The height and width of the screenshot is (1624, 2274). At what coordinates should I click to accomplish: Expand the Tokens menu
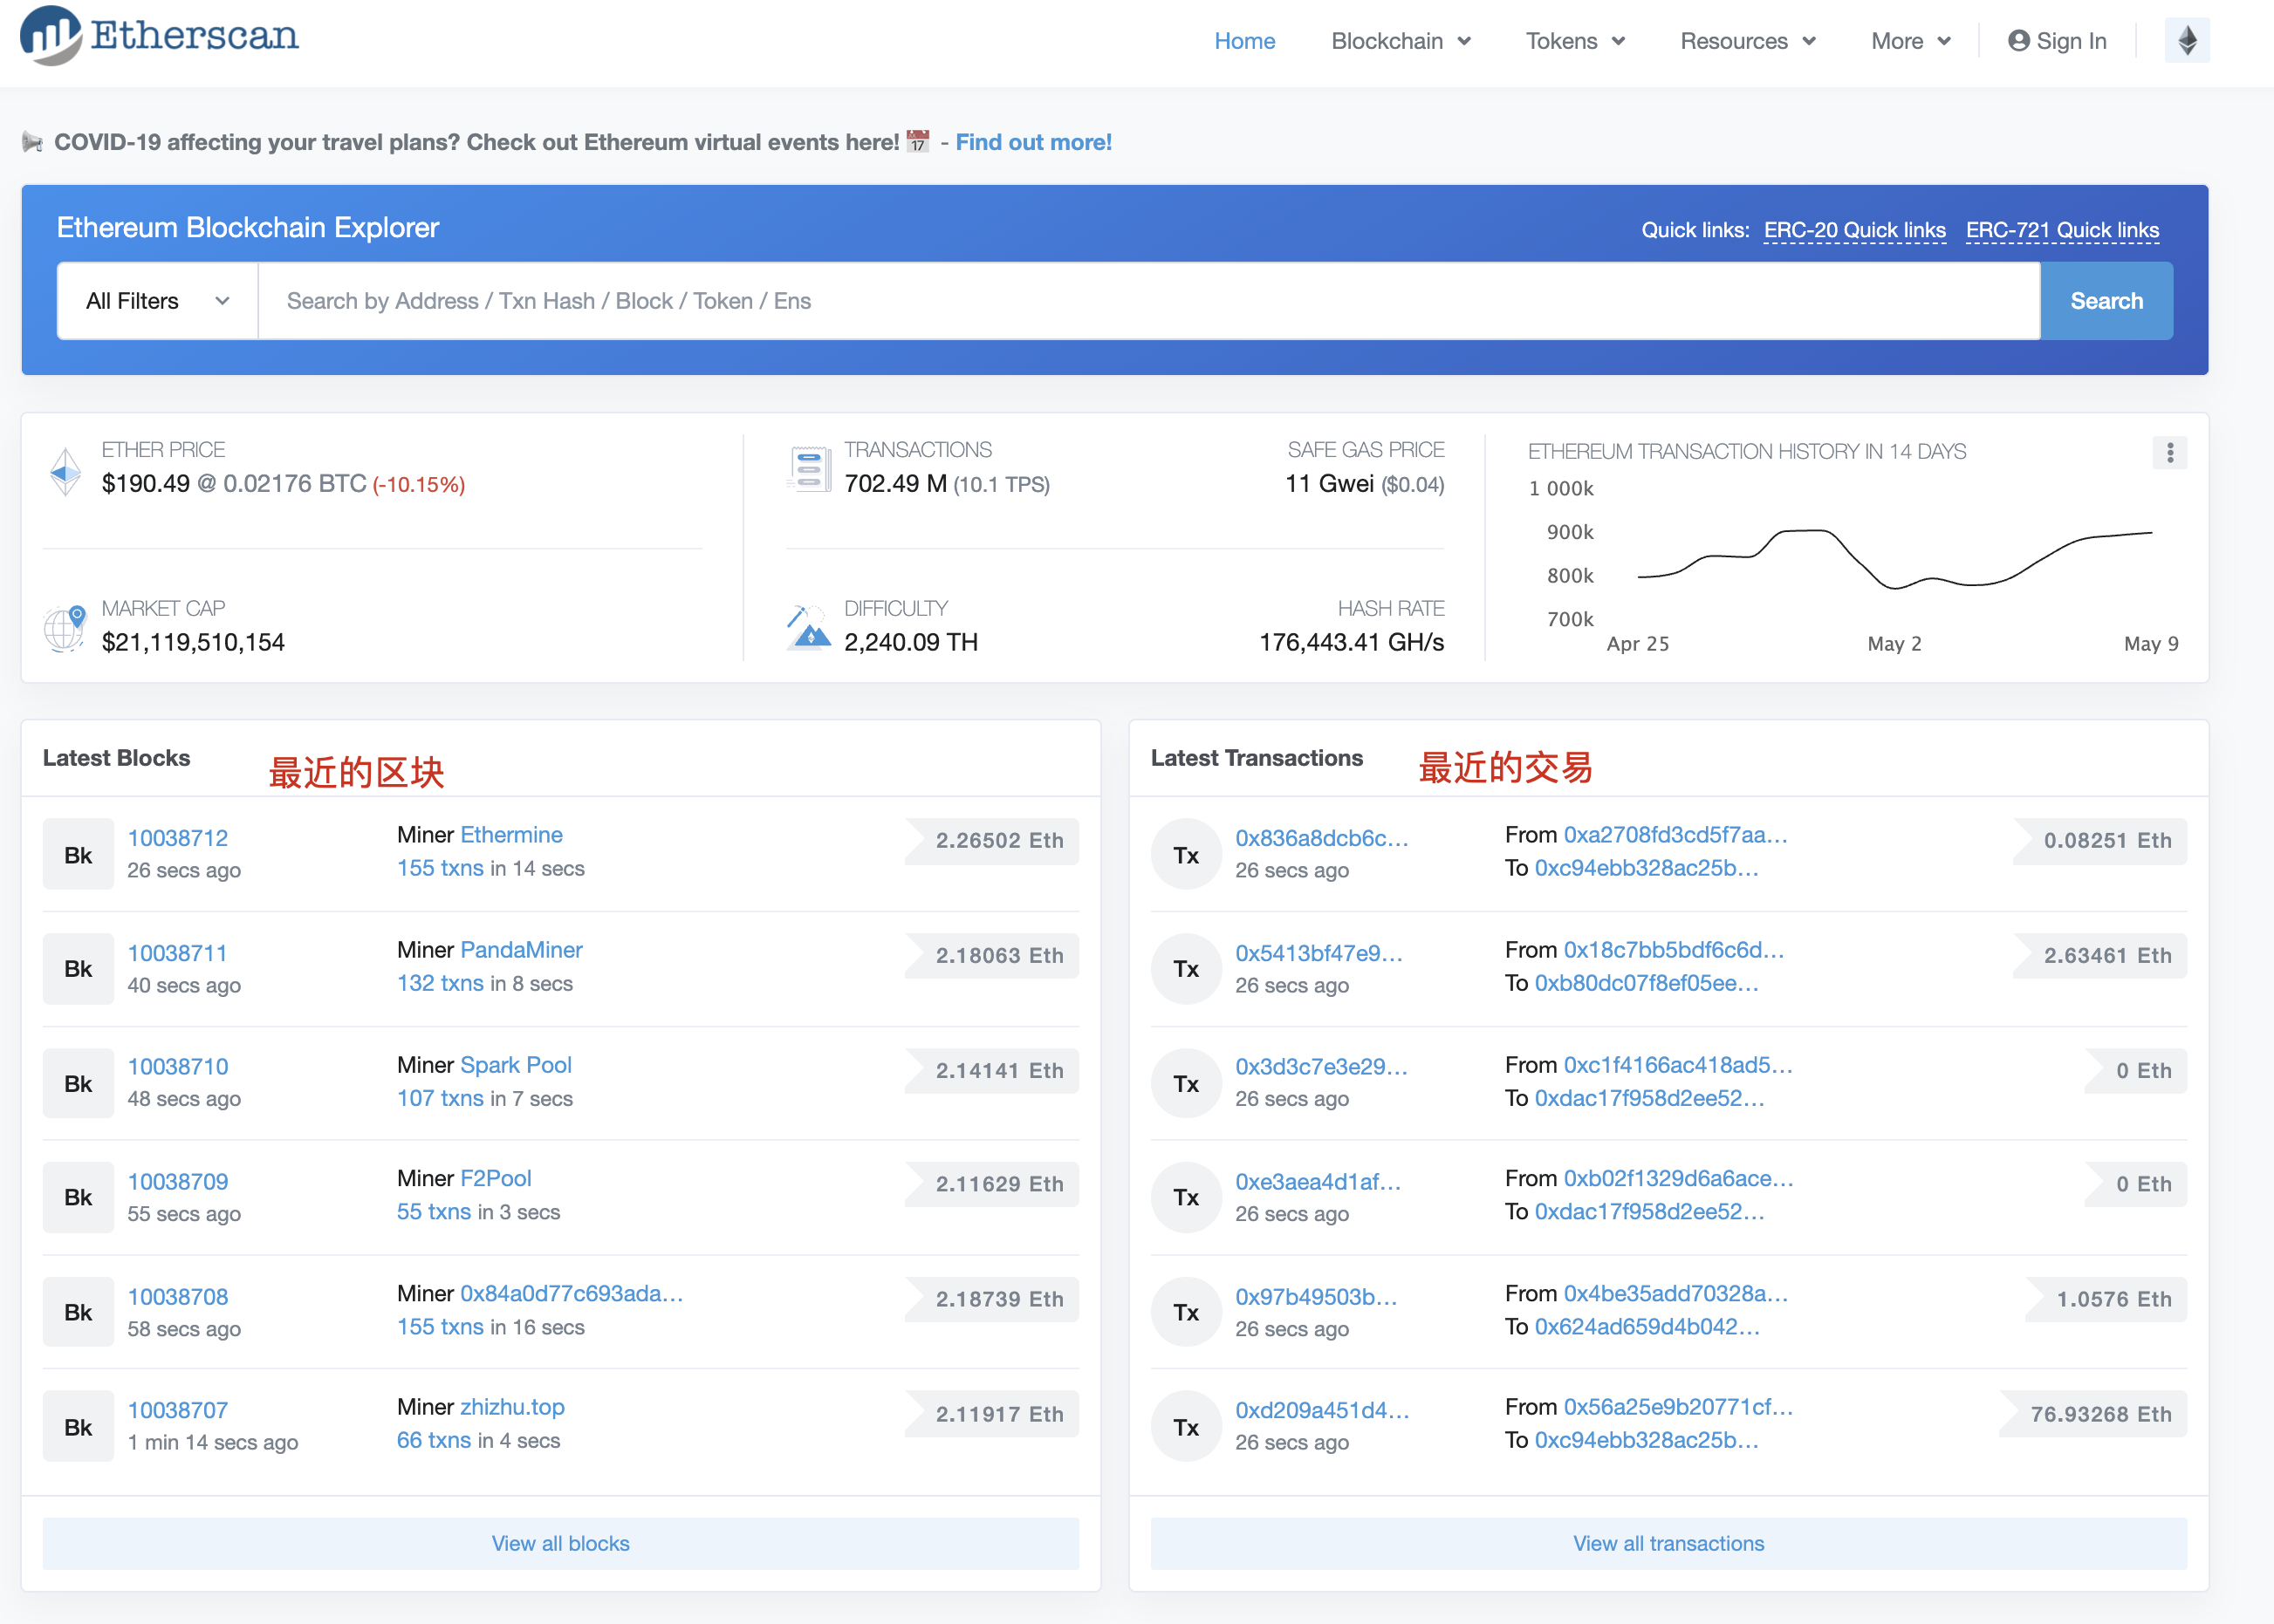[x=1575, y=41]
